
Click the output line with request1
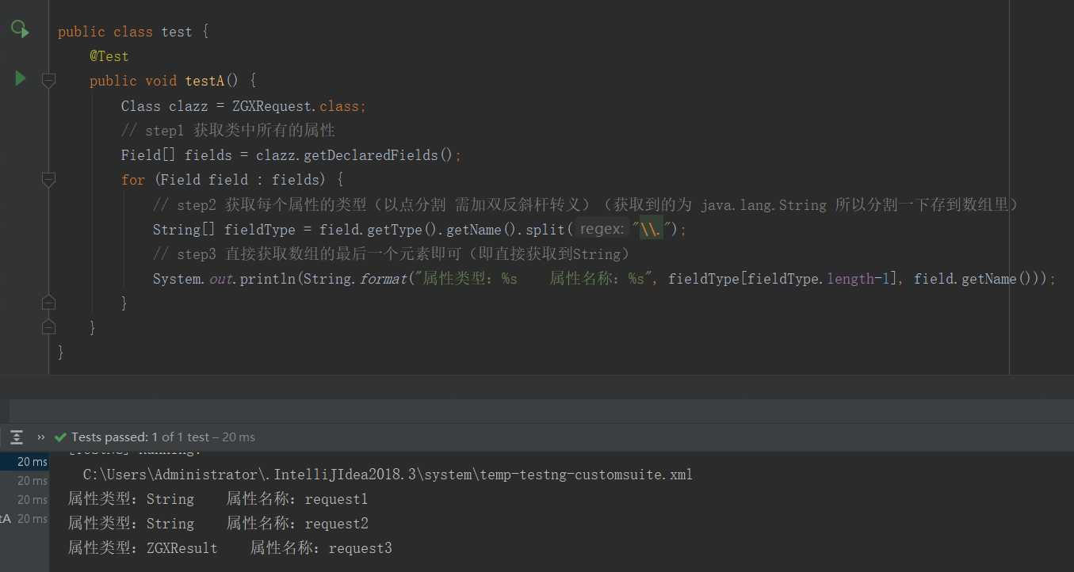(218, 499)
